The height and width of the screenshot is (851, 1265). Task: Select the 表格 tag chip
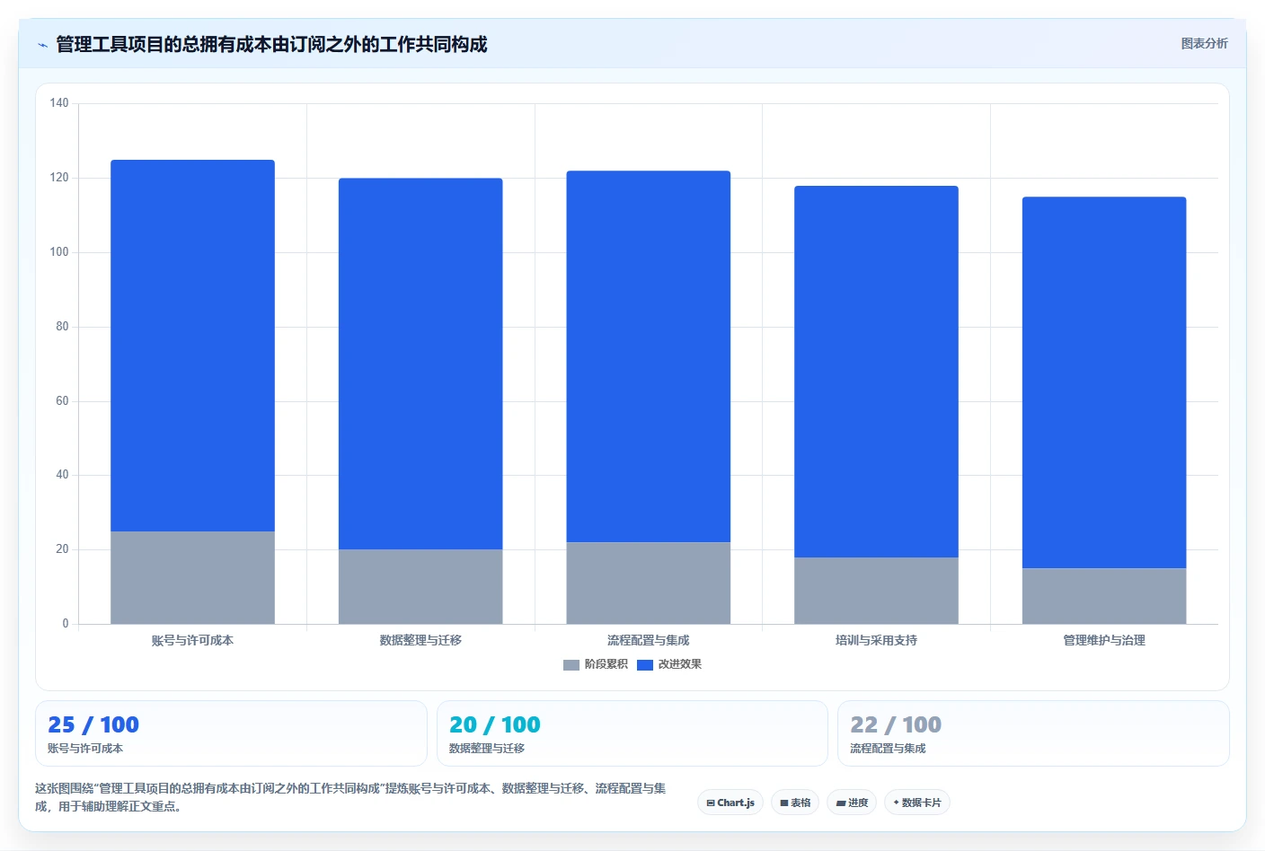coord(795,803)
